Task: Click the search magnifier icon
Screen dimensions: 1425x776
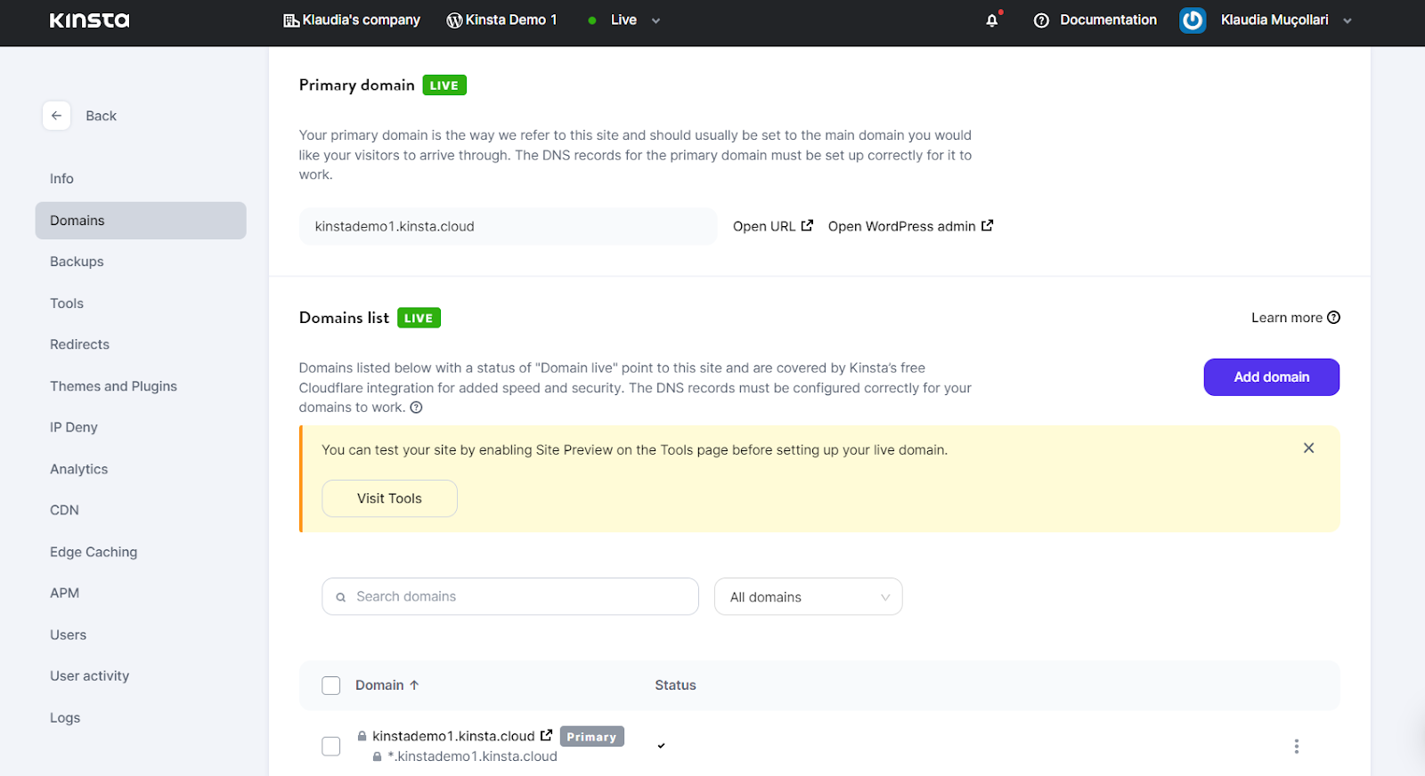Action: click(340, 597)
